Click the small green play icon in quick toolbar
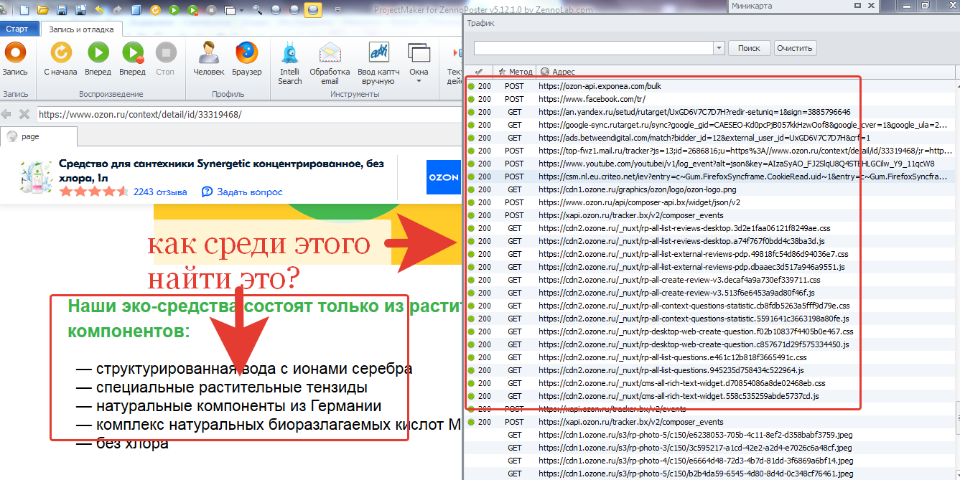The image size is (960, 480). point(174,10)
